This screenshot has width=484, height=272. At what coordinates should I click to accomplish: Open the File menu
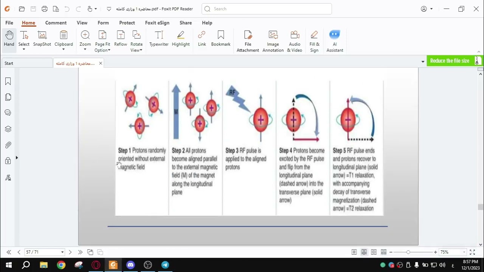pyautogui.click(x=9, y=23)
